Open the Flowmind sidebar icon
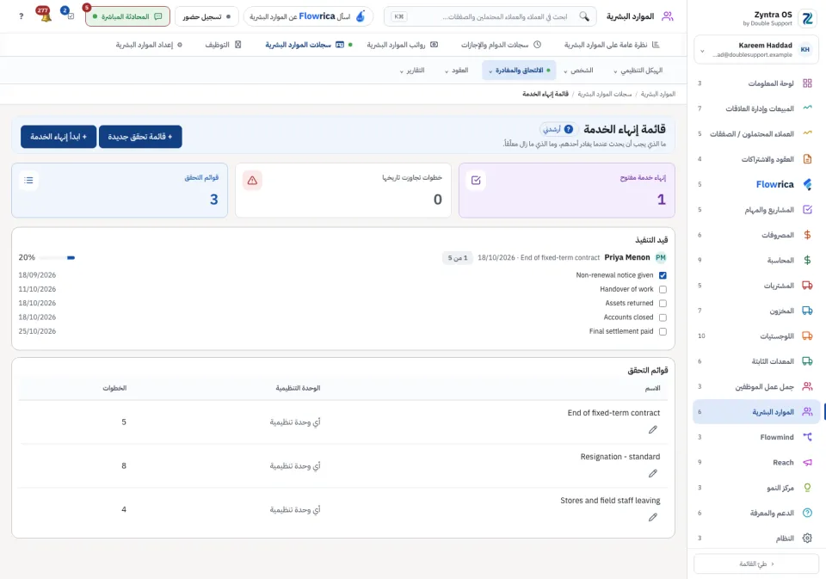This screenshot has height=579, width=826. [x=807, y=437]
